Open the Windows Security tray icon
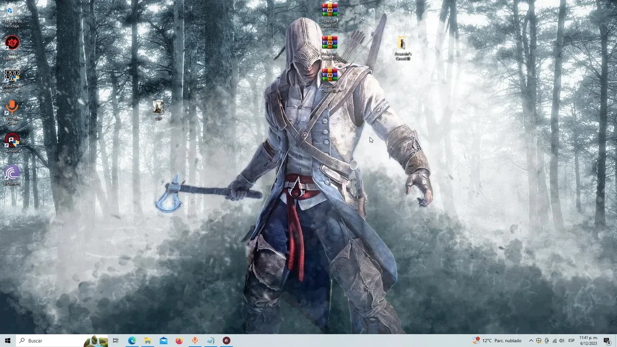The width and height of the screenshot is (617, 347). tap(539, 341)
